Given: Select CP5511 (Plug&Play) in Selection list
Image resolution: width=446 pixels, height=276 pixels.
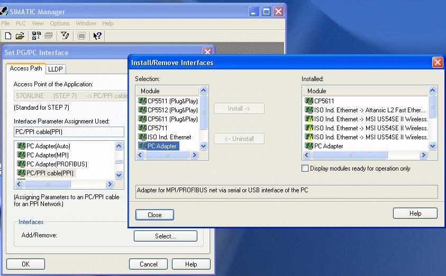Looking at the screenshot, I should (x=168, y=101).
